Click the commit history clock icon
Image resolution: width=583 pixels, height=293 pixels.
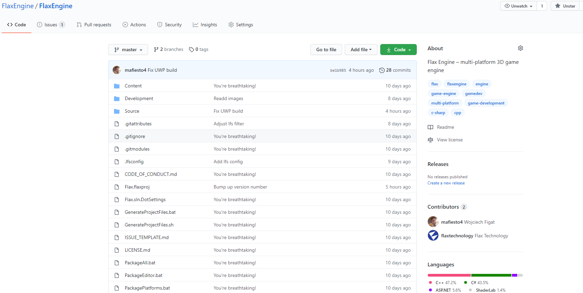(x=382, y=70)
